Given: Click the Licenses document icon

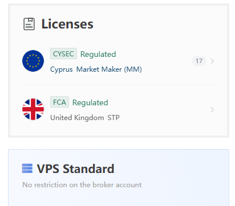Looking at the screenshot, I should point(29,24).
